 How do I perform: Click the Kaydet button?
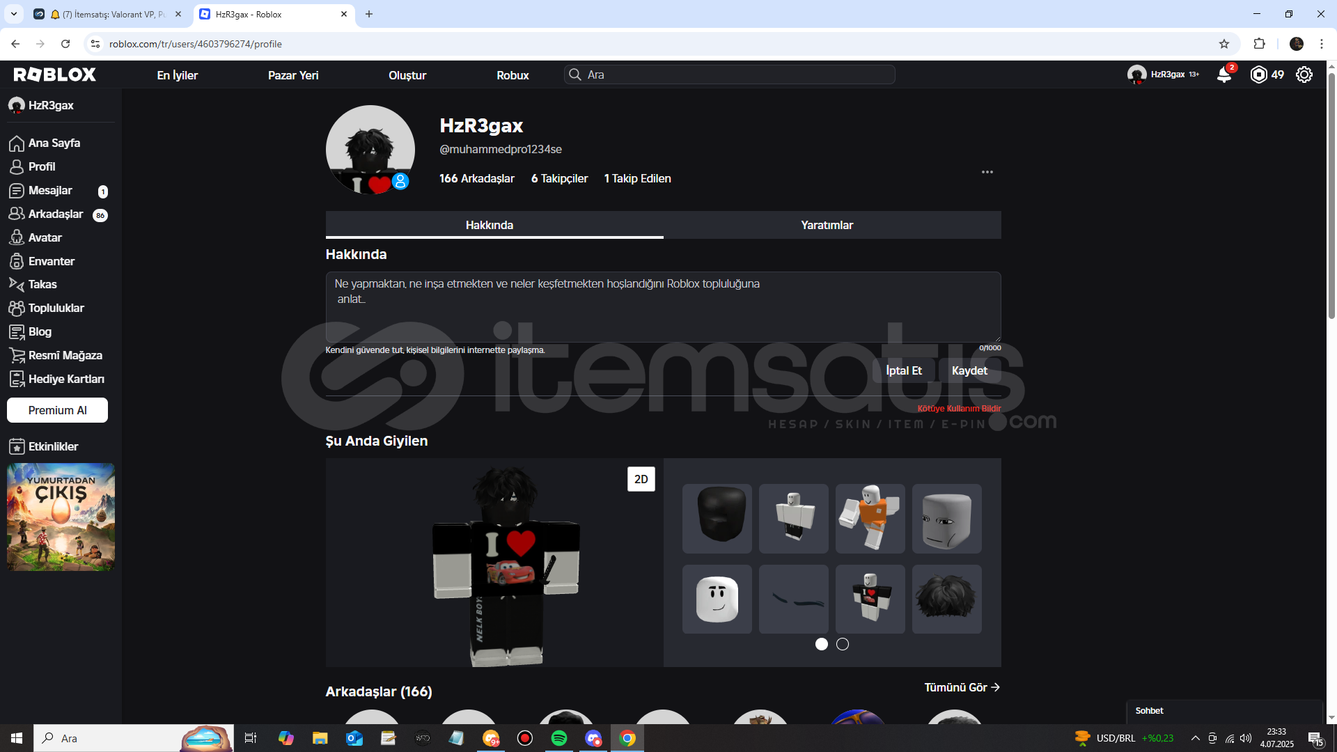pos(969,370)
